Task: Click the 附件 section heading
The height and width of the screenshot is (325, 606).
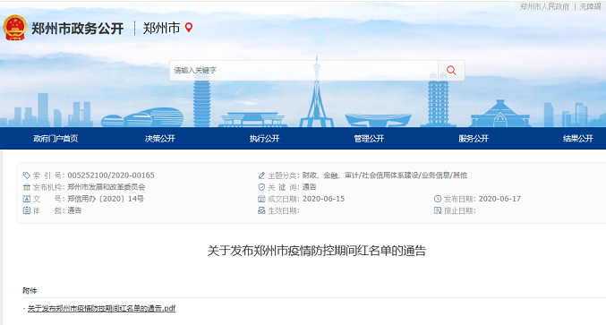Action: point(30,291)
